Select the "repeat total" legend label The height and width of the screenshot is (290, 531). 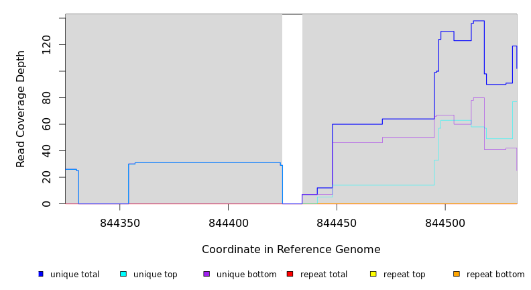tap(324, 275)
